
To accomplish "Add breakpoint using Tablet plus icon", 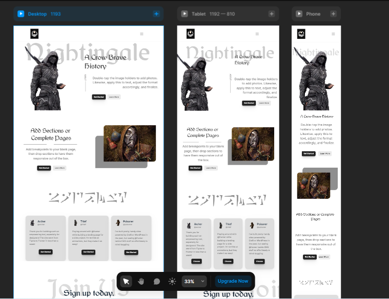I will tap(272, 14).
